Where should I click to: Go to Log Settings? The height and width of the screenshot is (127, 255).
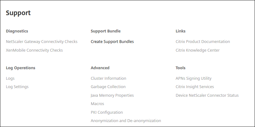coord(17,87)
